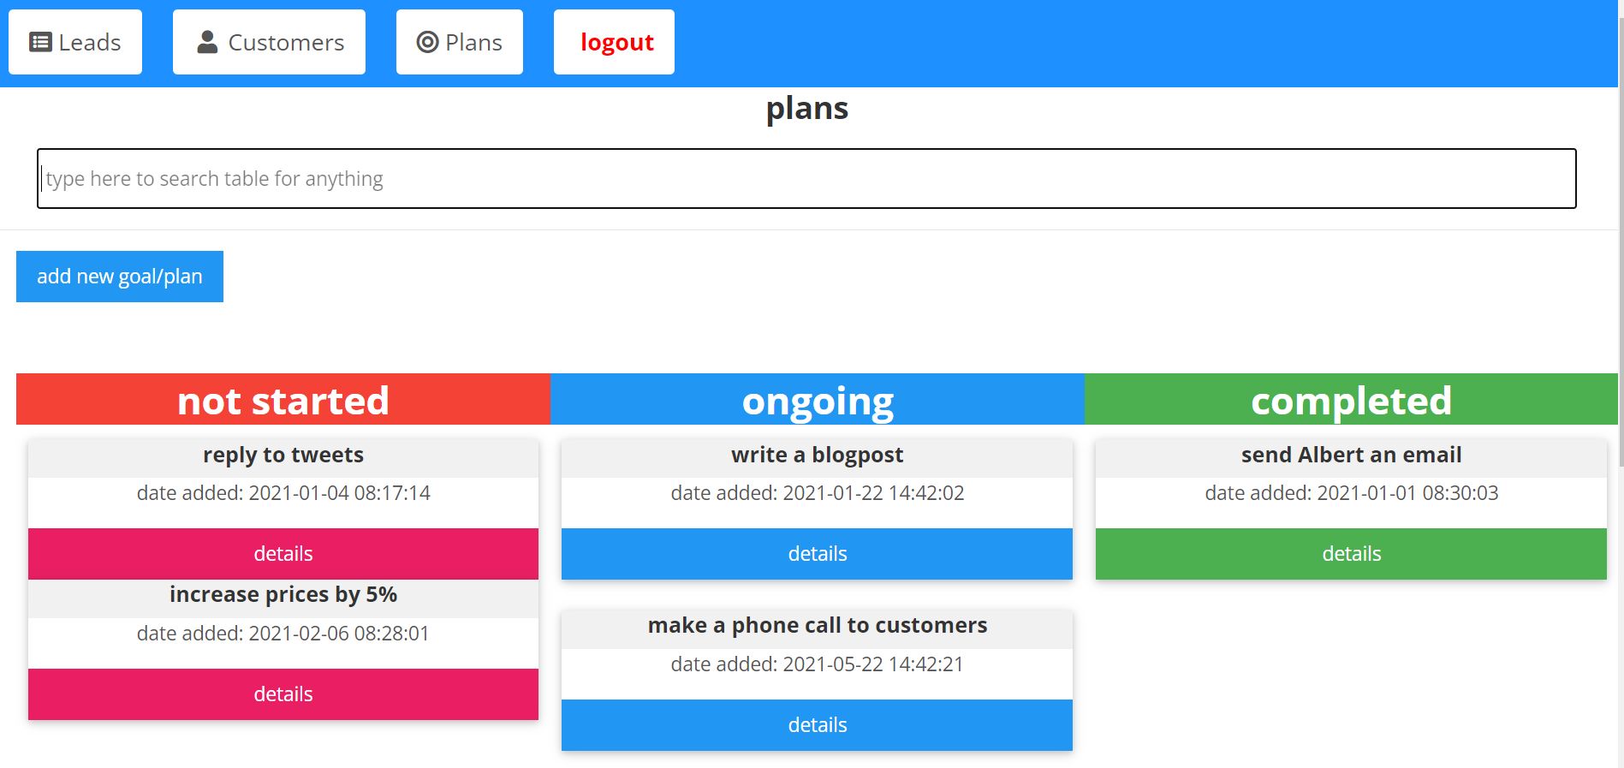
Task: Focus the table search field
Action: (x=806, y=178)
